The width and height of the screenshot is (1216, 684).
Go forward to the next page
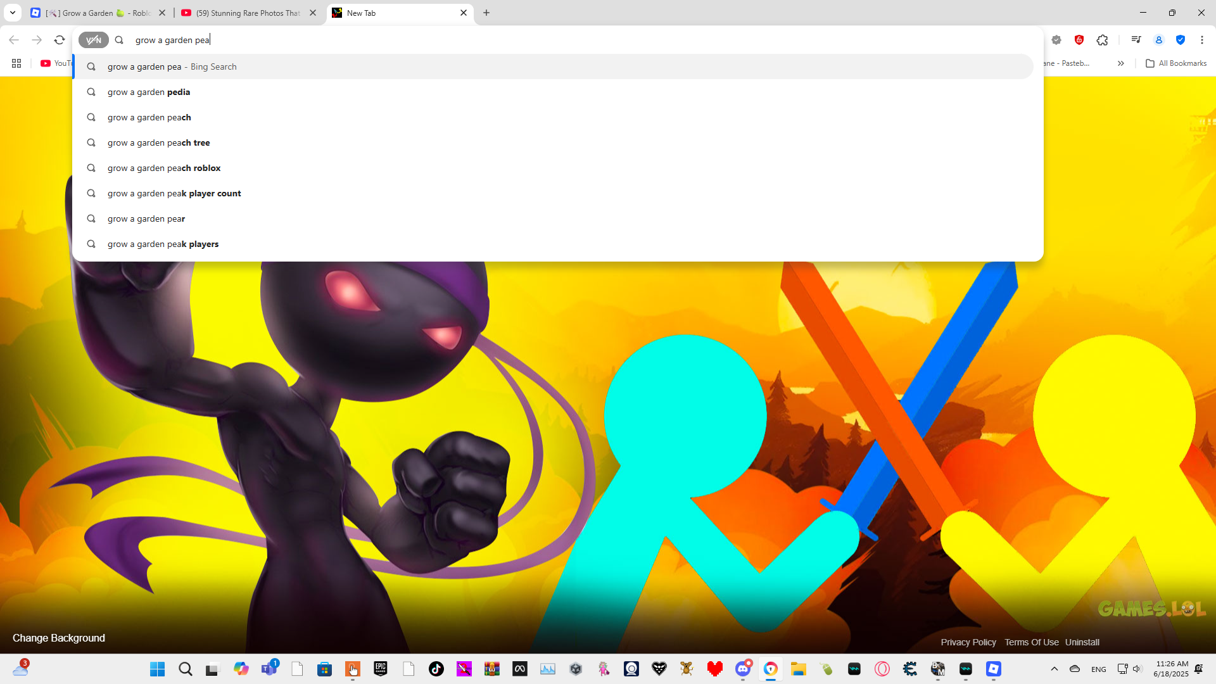click(37, 40)
